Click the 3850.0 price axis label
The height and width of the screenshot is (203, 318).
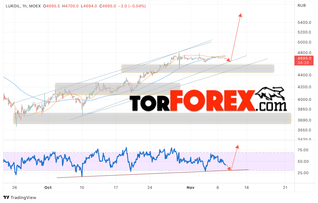[304, 109]
